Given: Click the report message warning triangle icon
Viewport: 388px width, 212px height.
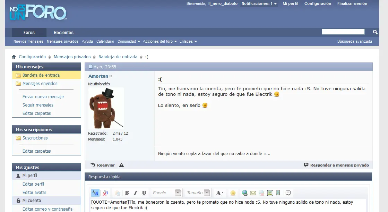Looking at the screenshot, I should (121, 165).
